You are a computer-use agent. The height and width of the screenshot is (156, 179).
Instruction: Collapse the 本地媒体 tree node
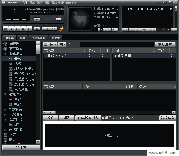coord(5,54)
